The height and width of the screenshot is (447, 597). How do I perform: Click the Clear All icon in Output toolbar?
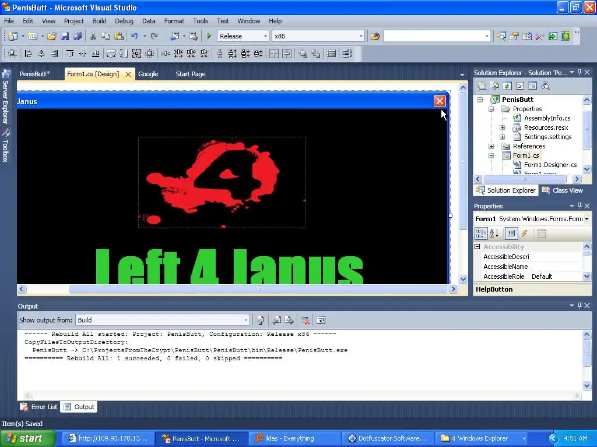pyautogui.click(x=305, y=321)
